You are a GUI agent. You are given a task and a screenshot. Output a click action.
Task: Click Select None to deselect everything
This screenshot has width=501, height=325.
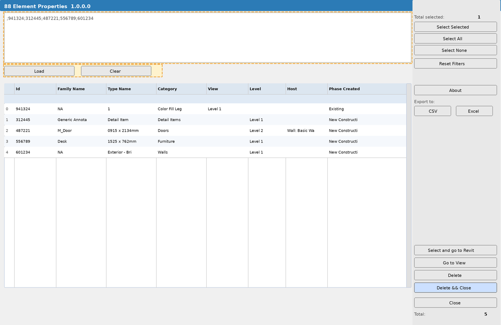point(455,50)
